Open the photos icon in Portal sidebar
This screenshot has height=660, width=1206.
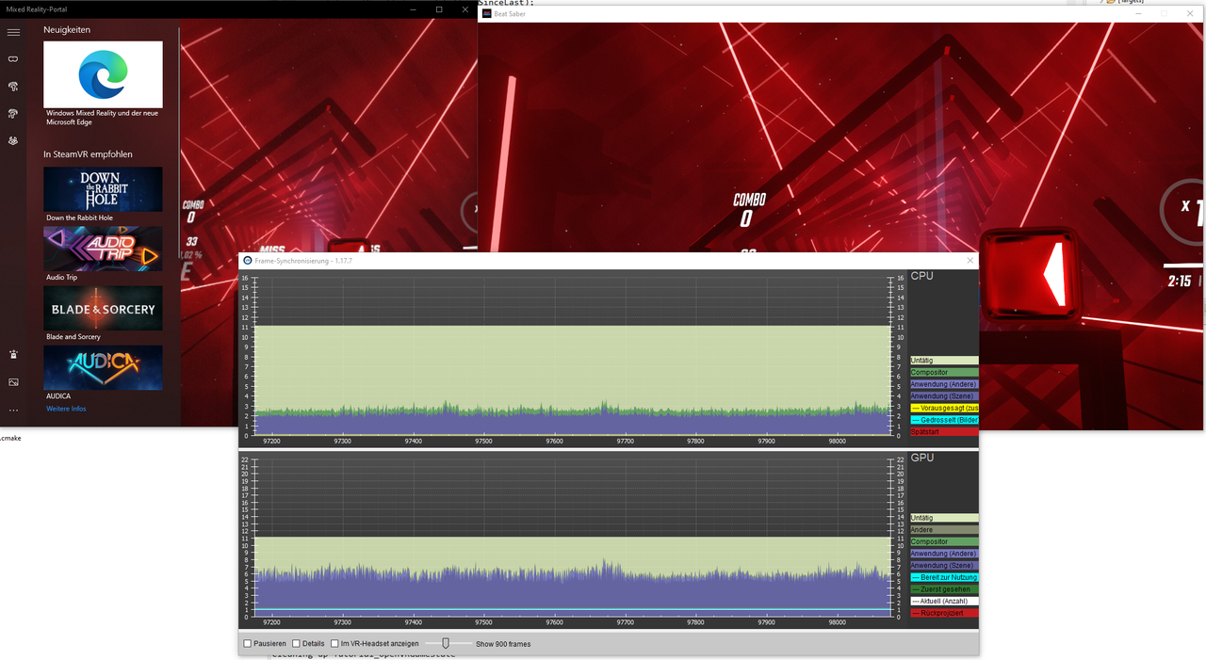click(x=13, y=382)
